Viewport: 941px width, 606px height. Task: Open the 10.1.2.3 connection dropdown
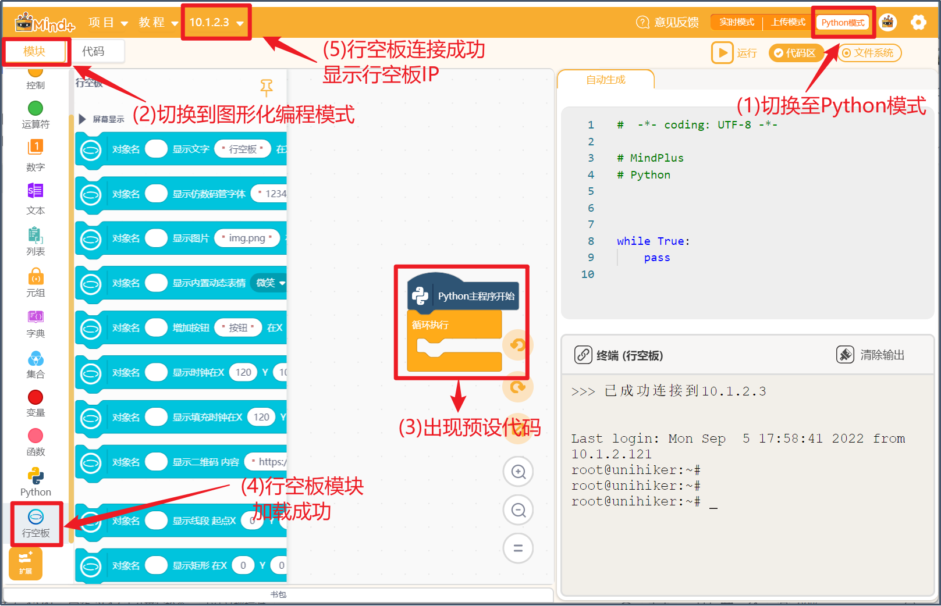tap(216, 22)
